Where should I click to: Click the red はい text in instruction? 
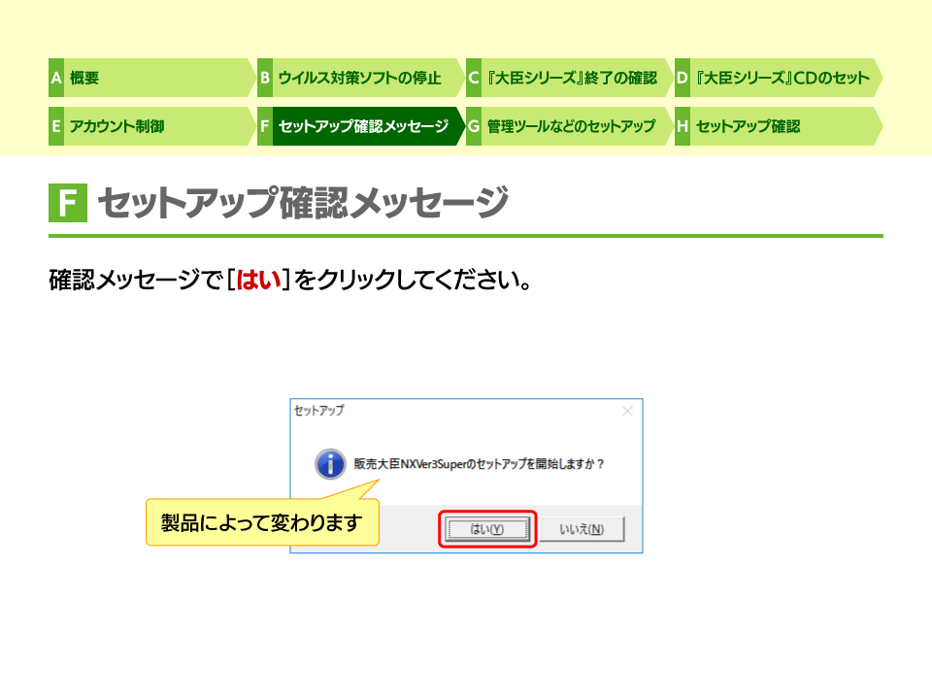(259, 280)
